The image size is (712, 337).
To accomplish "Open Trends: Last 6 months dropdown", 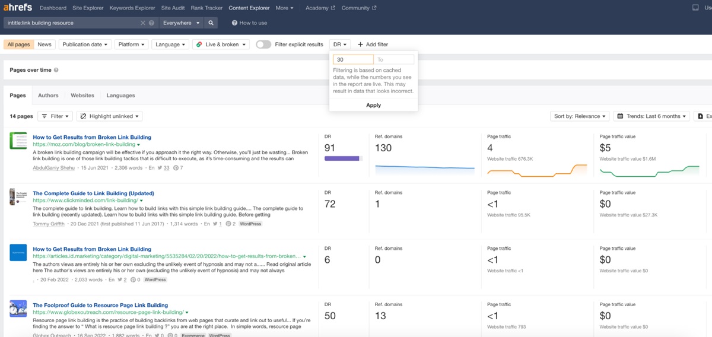I will (651, 116).
